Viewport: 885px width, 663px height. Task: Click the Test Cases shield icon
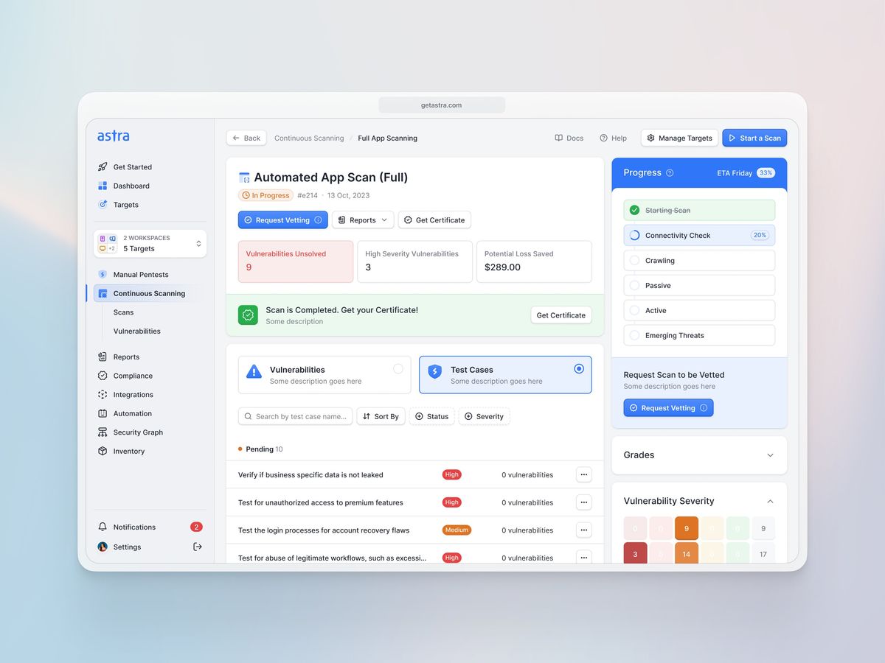434,371
